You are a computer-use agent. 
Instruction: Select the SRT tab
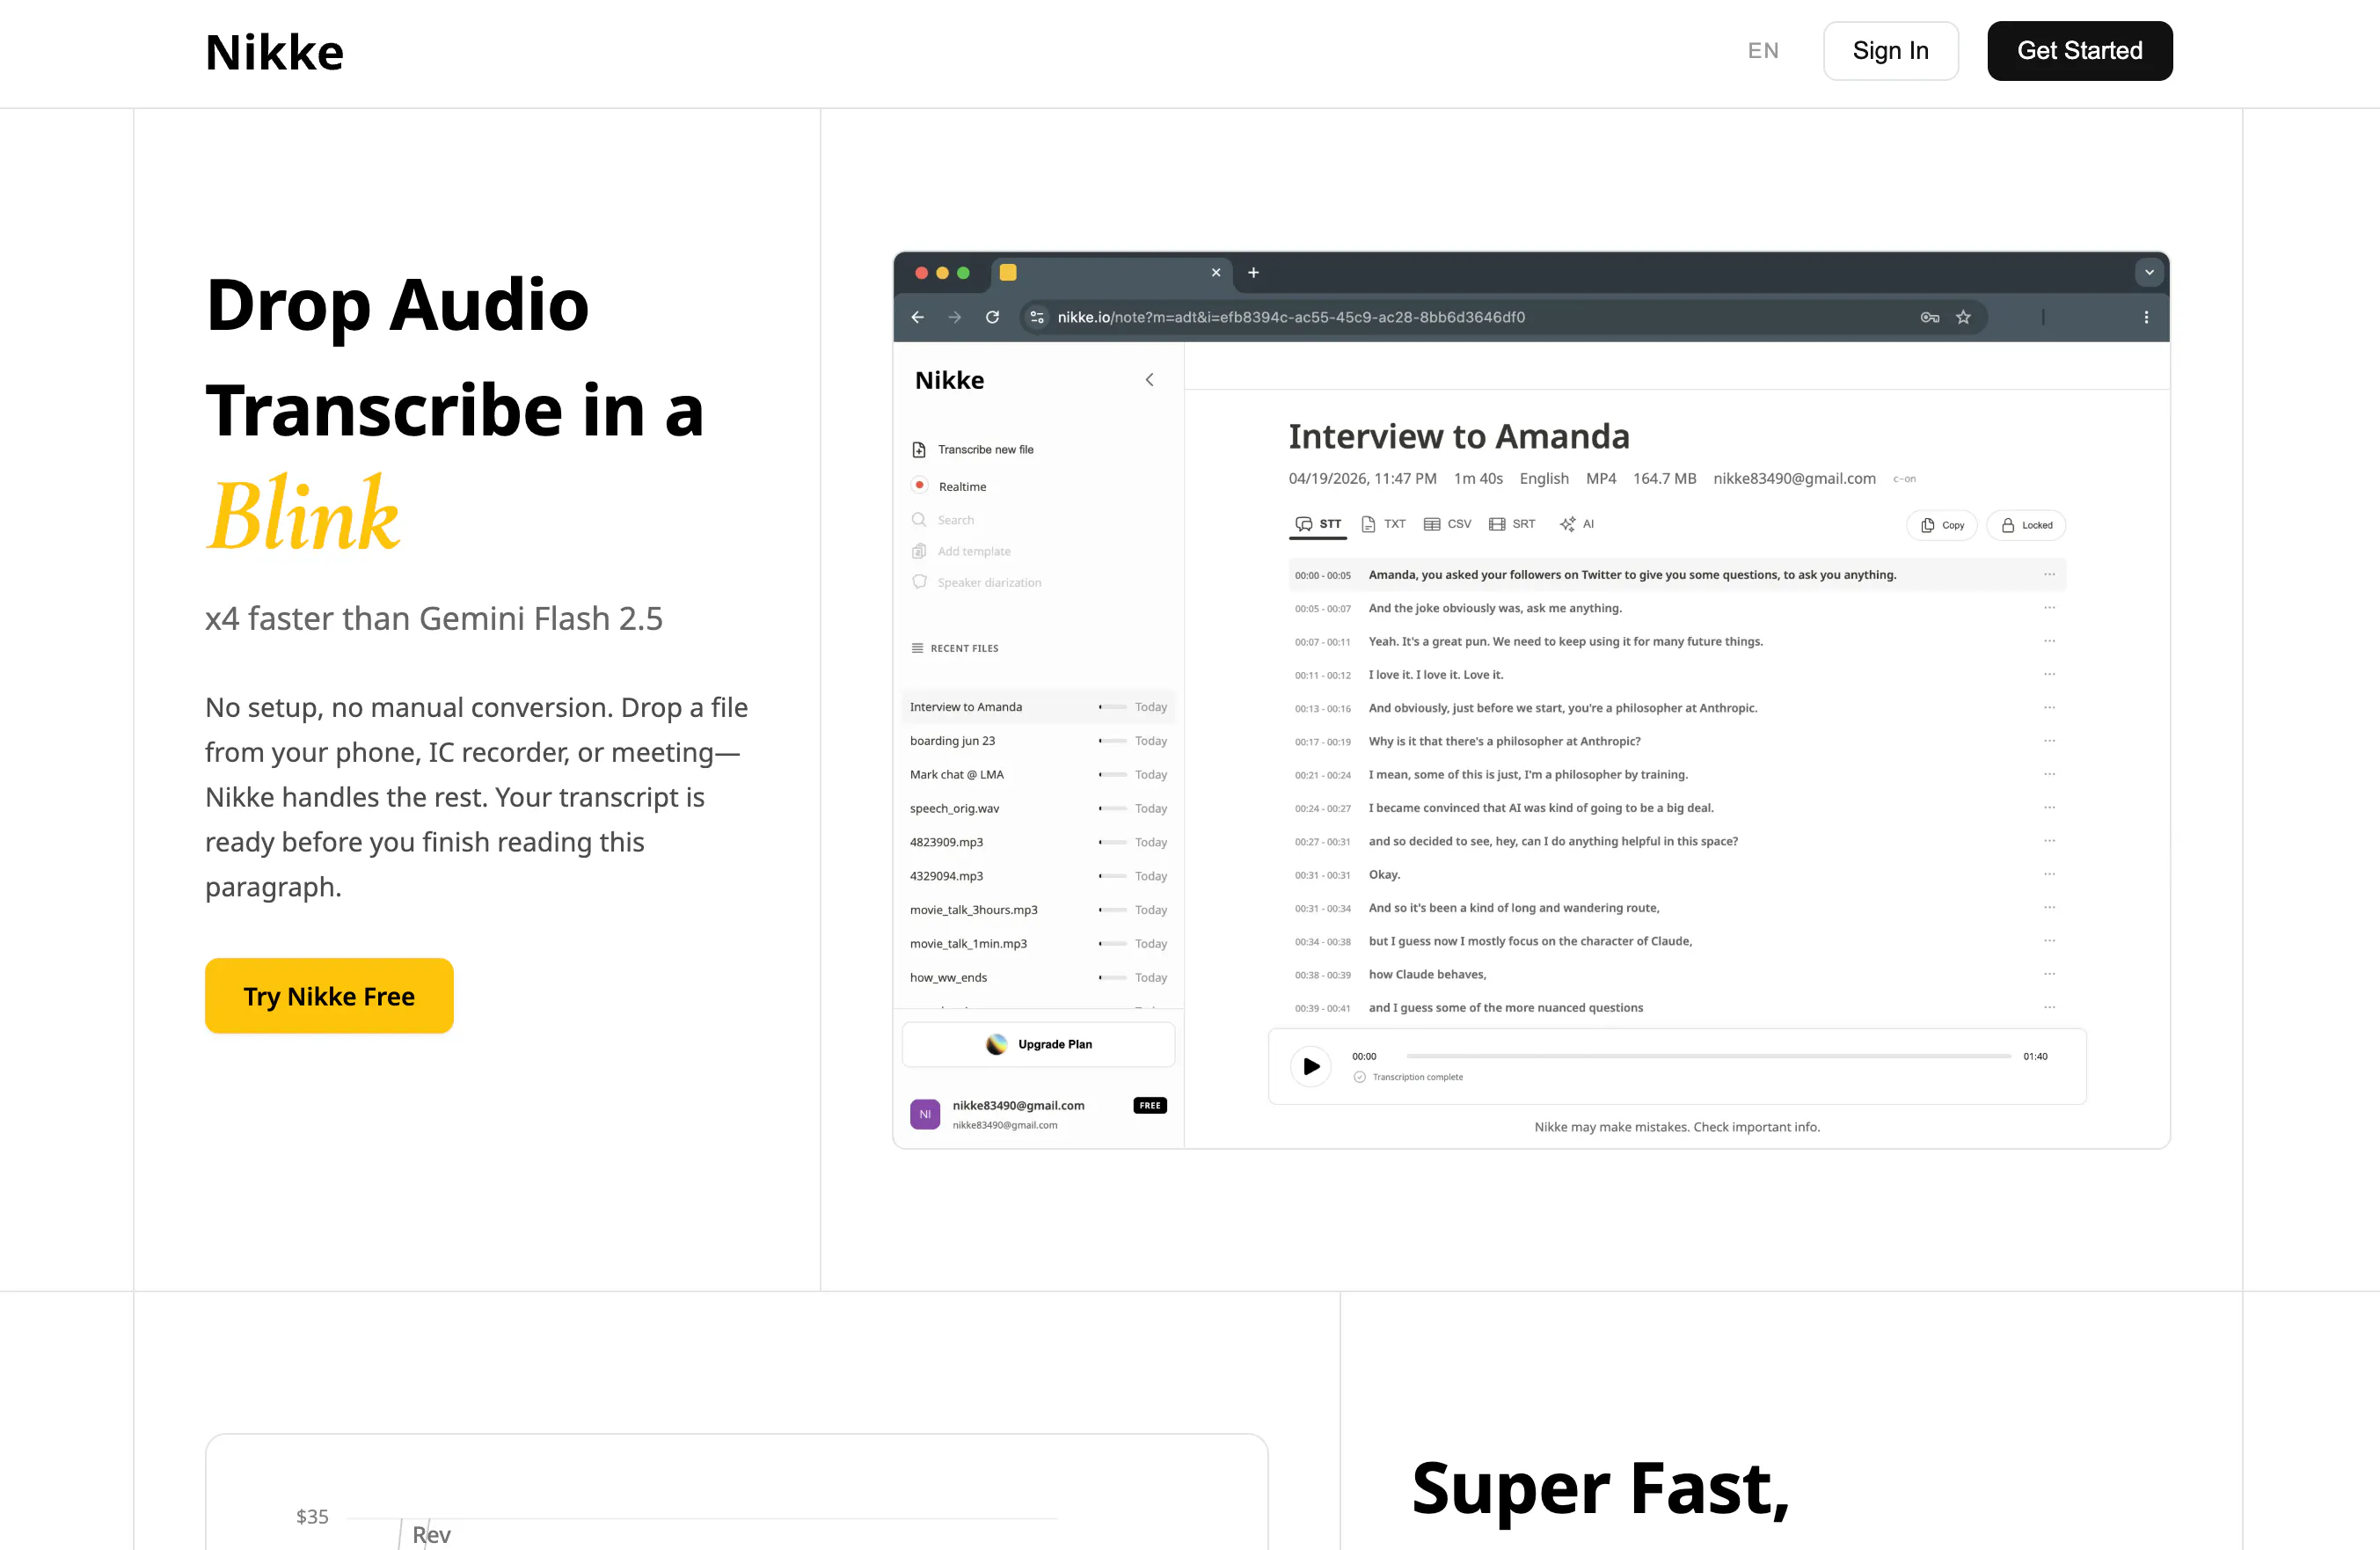[1512, 524]
